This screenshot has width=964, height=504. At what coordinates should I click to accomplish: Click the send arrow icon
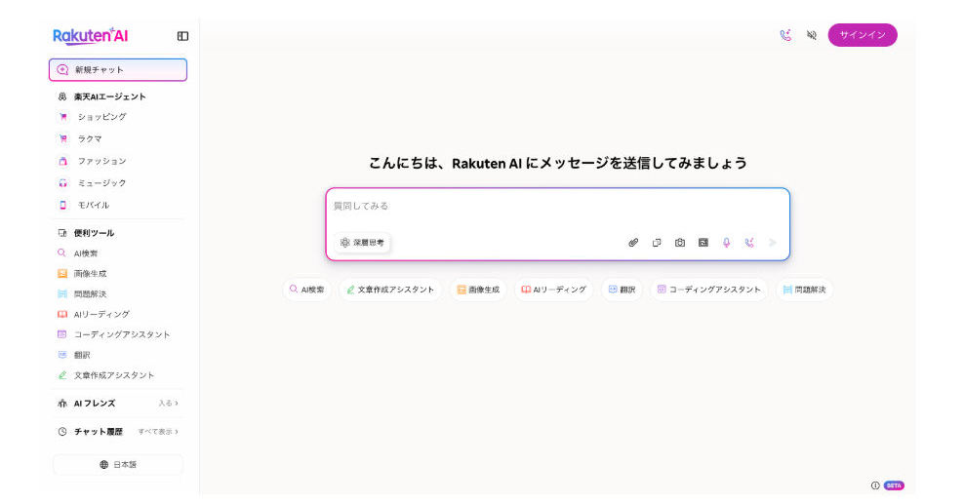pyautogui.click(x=773, y=243)
